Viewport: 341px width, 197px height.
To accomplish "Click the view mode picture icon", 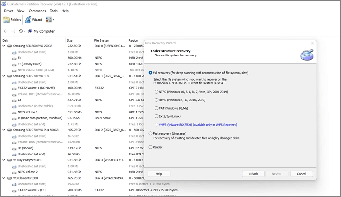I will pyautogui.click(x=48, y=20).
